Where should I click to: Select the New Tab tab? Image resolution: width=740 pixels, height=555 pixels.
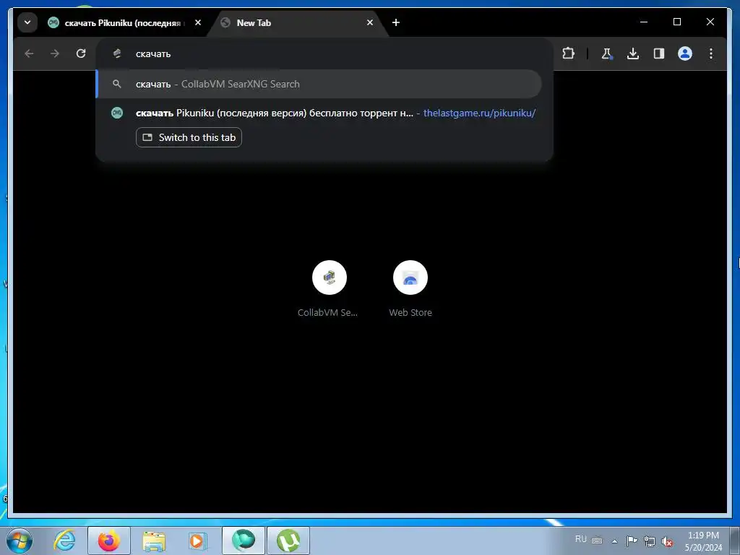click(298, 22)
